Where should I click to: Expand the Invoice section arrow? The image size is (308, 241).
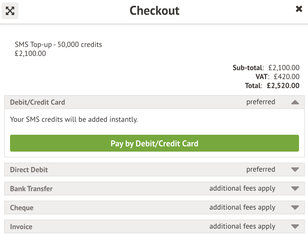[295, 226]
